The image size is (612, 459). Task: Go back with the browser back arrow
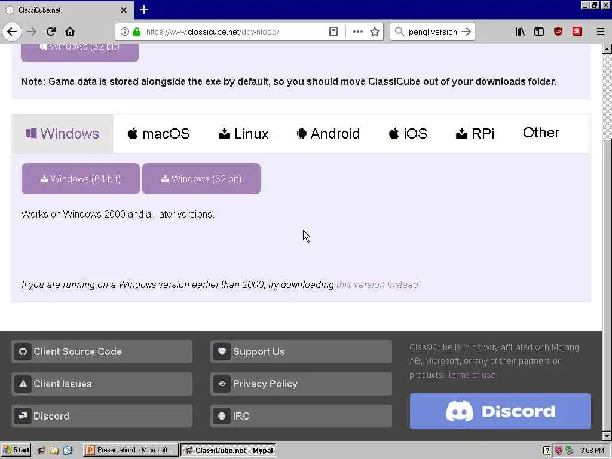pyautogui.click(x=12, y=32)
